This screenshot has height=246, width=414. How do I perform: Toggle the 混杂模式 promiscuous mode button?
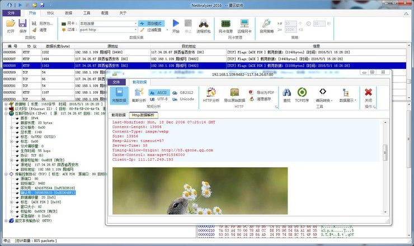point(151,23)
